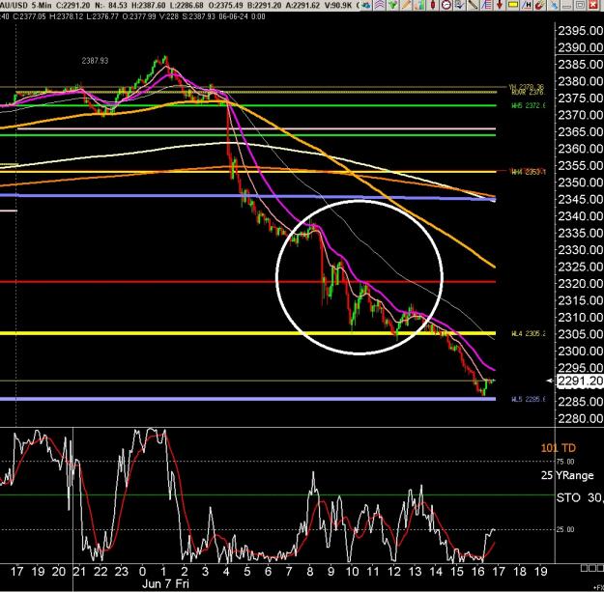Screen dimensions: 604x592
Task: Click the red comet icon in toolbar
Action: pyautogui.click(x=539, y=5)
